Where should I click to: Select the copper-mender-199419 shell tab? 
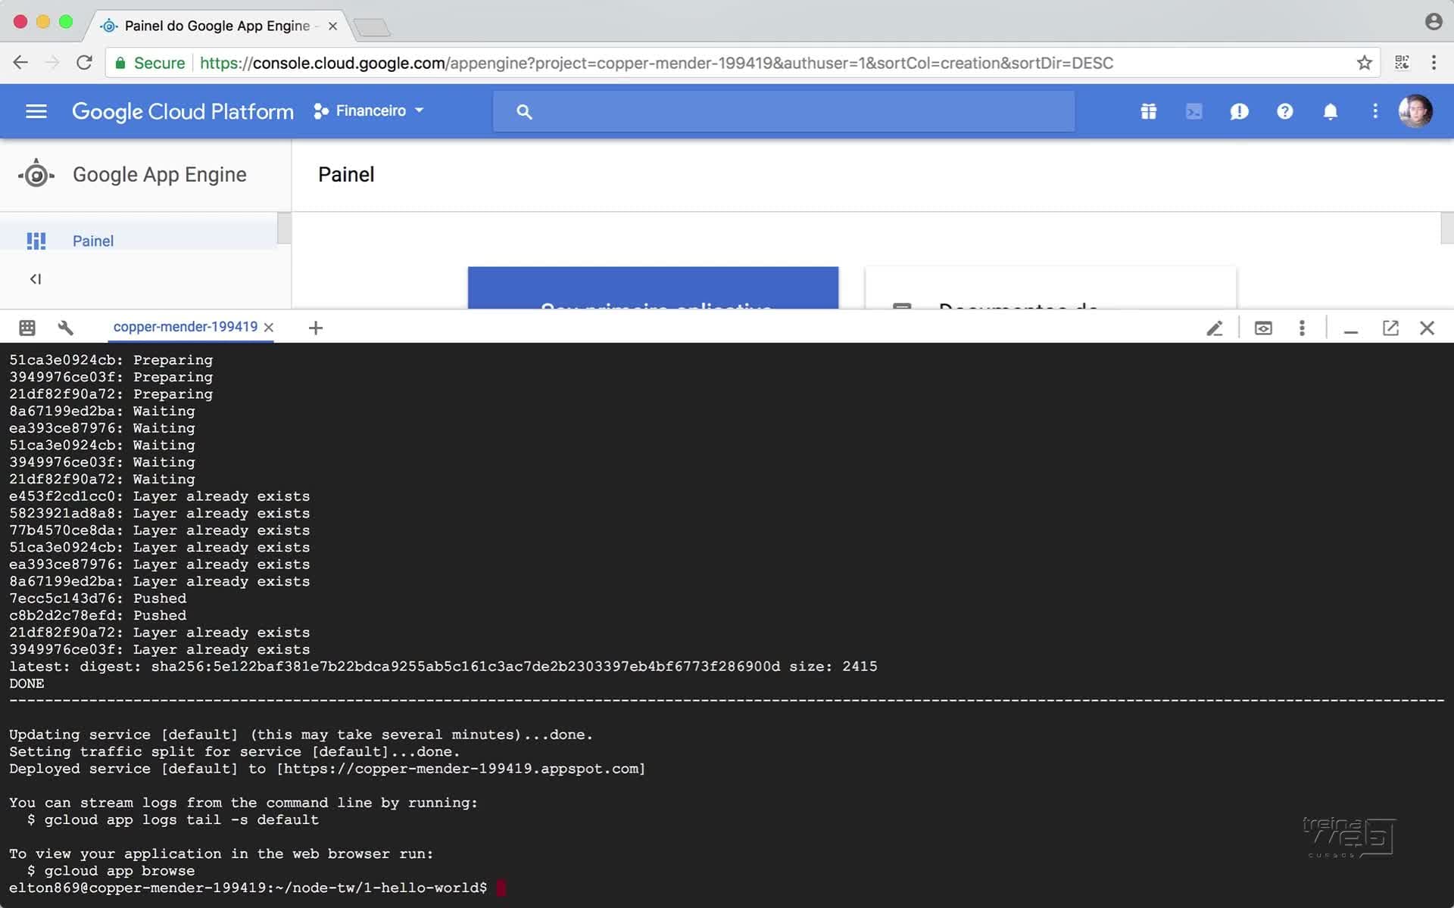(185, 327)
